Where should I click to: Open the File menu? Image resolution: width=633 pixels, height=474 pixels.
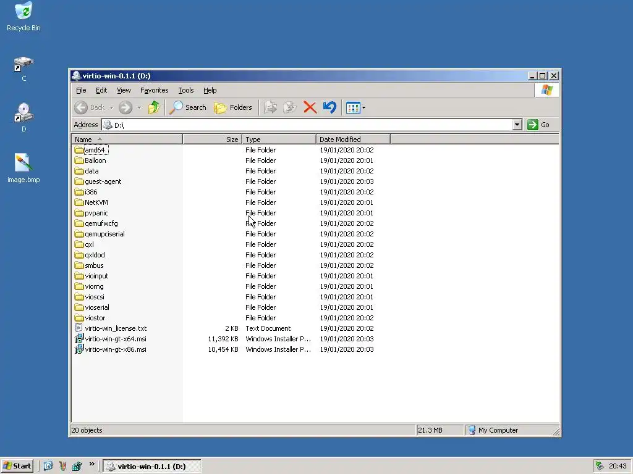(x=81, y=90)
